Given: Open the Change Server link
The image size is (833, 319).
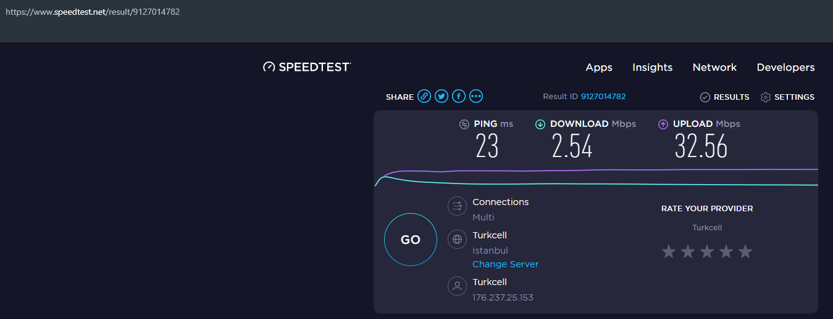Looking at the screenshot, I should point(506,264).
